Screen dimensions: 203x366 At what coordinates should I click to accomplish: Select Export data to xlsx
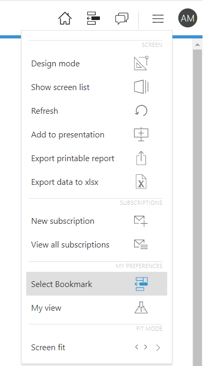pyautogui.click(x=97, y=182)
